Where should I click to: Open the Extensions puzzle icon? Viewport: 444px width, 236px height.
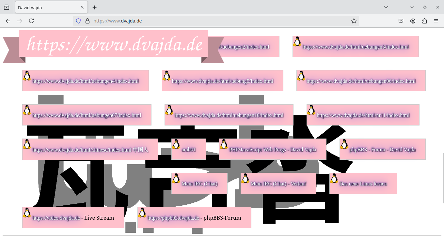424,21
